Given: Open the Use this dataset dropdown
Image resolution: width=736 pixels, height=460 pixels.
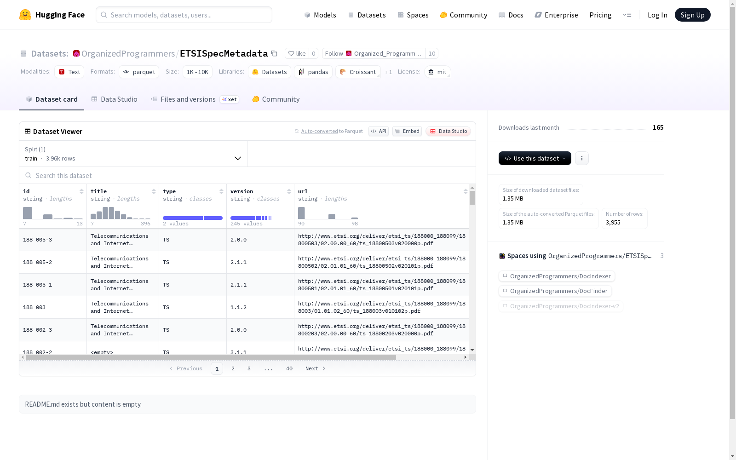Looking at the screenshot, I should (535, 158).
